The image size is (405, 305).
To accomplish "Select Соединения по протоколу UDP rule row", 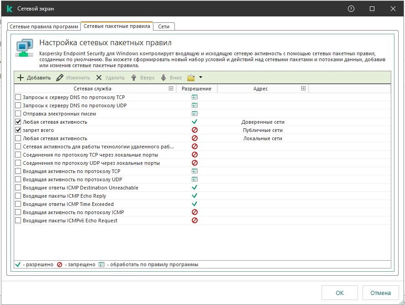I will [91, 163].
